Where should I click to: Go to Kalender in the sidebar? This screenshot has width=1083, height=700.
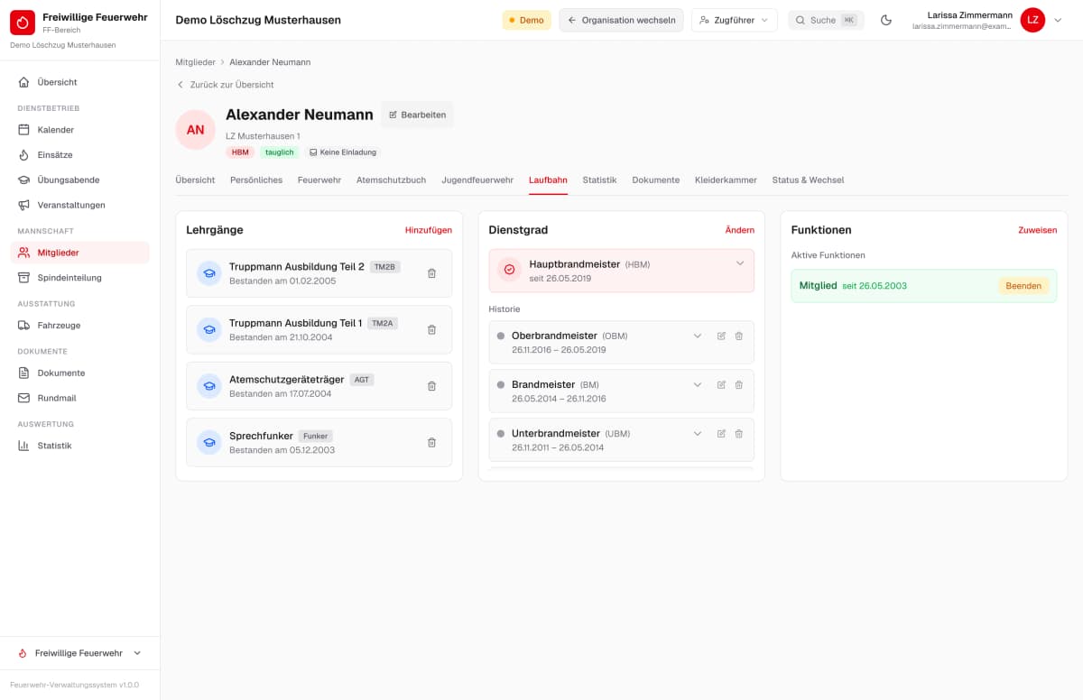79,130
